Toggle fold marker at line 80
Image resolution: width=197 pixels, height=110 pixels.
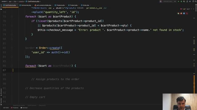pyautogui.click(x=12, y=39)
